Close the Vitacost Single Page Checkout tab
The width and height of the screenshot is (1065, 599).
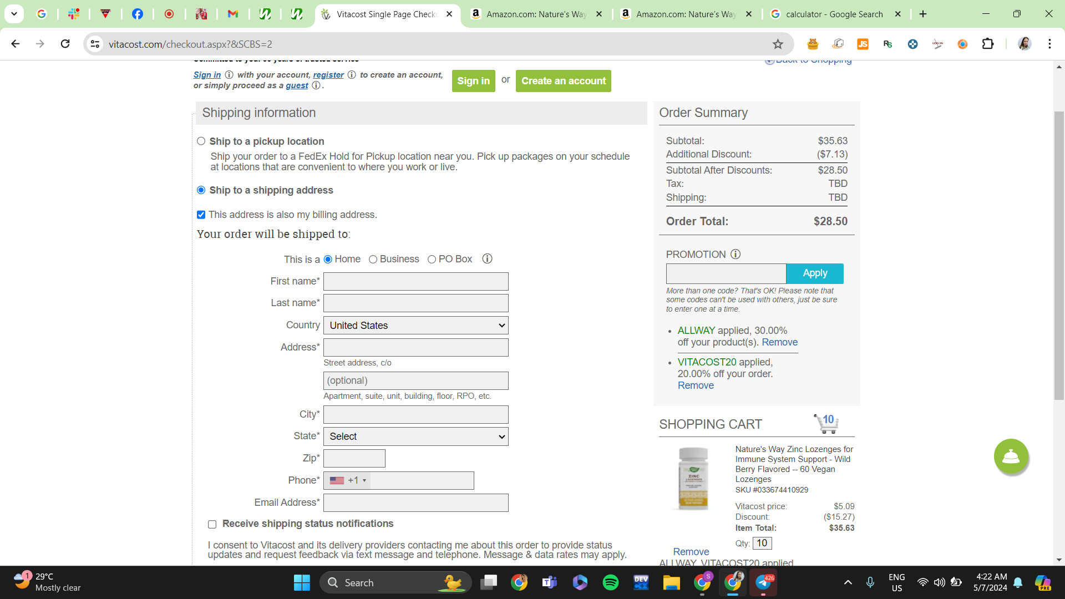click(449, 14)
